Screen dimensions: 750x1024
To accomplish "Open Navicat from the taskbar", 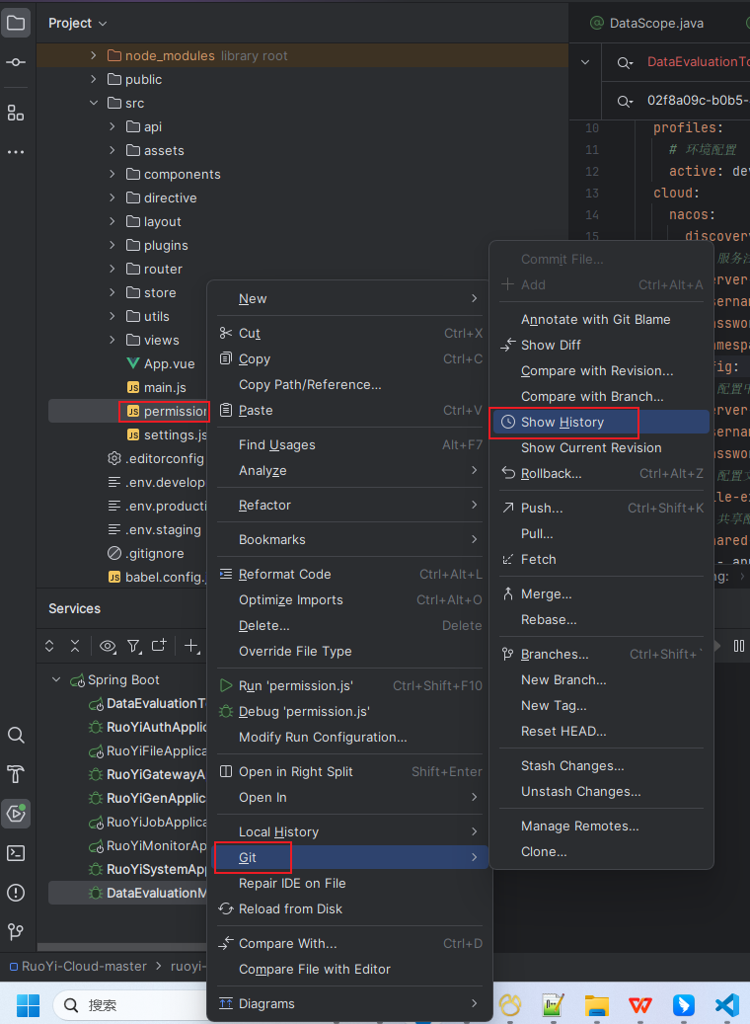I will point(510,1005).
